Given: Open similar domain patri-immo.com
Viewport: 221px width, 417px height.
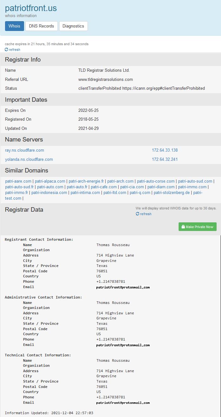Looking at the screenshot, I should click(192, 187).
